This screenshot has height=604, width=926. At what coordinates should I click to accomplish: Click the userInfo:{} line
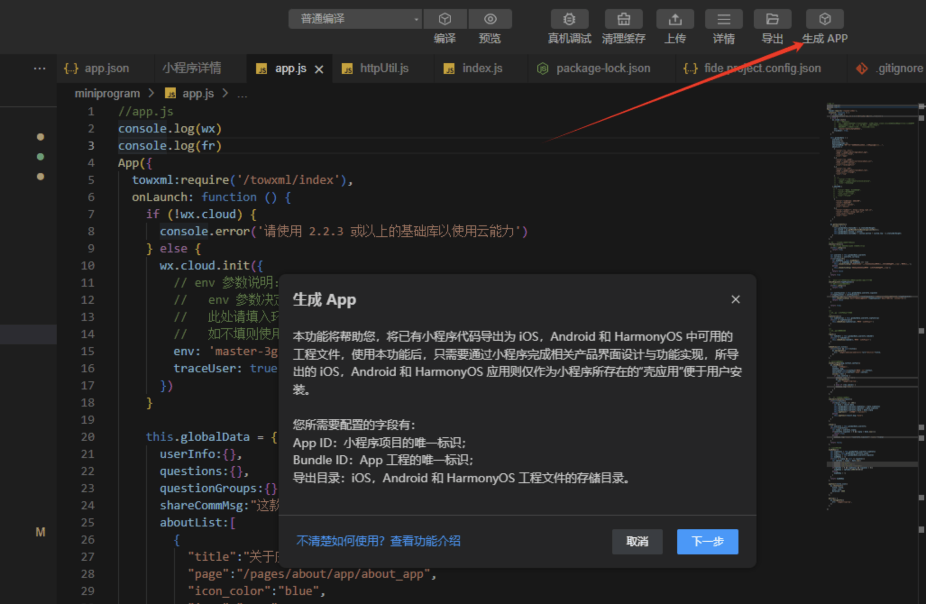201,454
